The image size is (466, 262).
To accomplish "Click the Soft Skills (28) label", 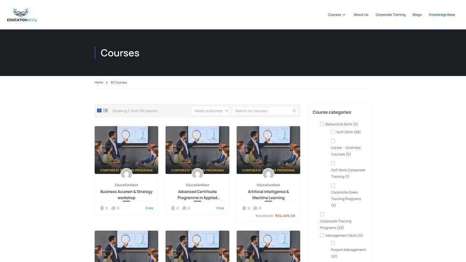I will 348,132.
